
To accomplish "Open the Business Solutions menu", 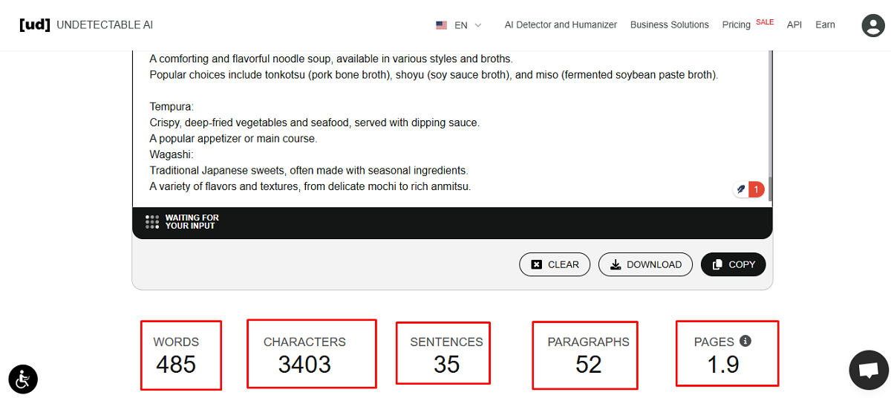I will 669,25.
